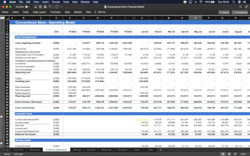Screen dimensions: 250x156
Task: Click the Undo arrow icon
Action: point(50,7)
